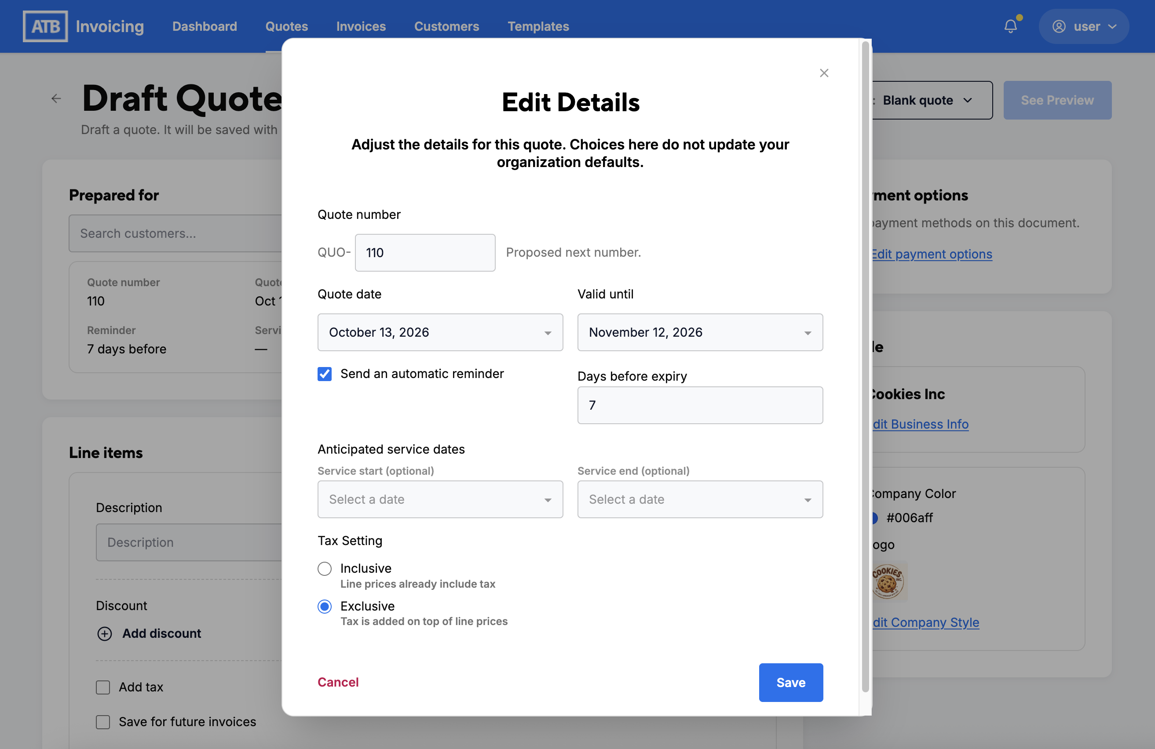Open the Service start date picker
The width and height of the screenshot is (1155, 749).
coord(440,499)
